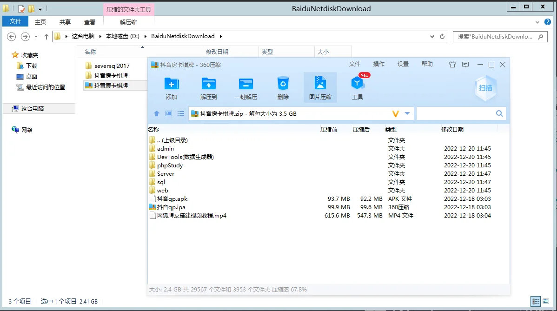Go up one level with arrow icon
The image size is (557, 311).
pos(157,113)
